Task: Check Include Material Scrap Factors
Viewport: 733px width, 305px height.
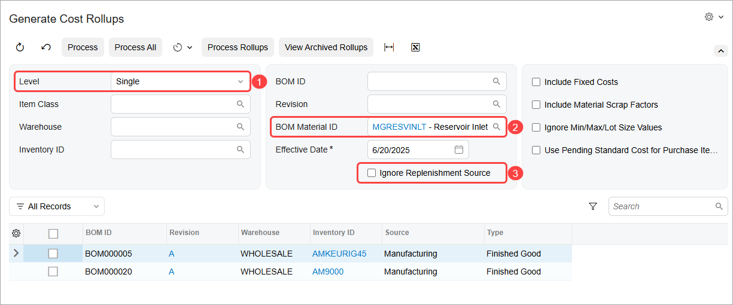Action: 536,105
